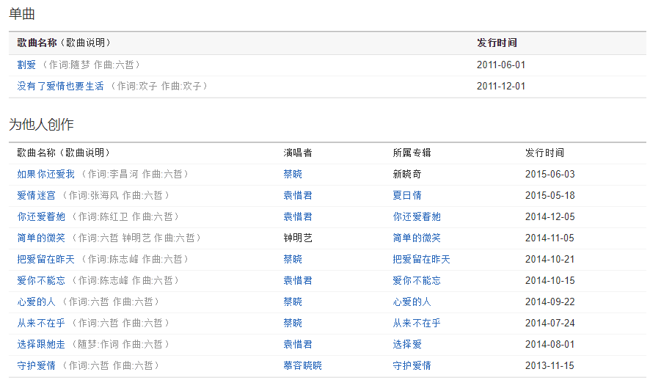Open the song 你还爱着她 in the song name column
650x380 pixels.
click(41, 216)
